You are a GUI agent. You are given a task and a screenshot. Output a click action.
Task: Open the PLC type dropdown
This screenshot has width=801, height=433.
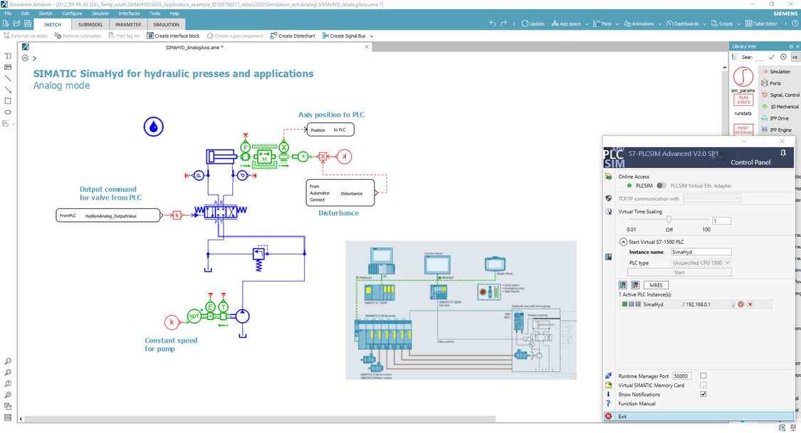point(701,262)
